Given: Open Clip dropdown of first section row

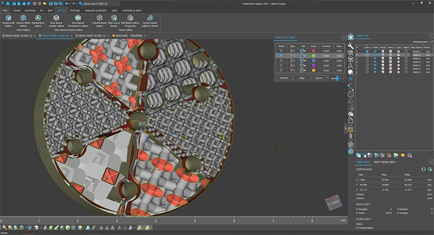Looking at the screenshot, I should [x=303, y=51].
